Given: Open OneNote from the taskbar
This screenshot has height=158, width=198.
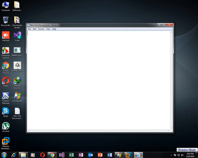Looking at the screenshot, I should click(x=81, y=155).
